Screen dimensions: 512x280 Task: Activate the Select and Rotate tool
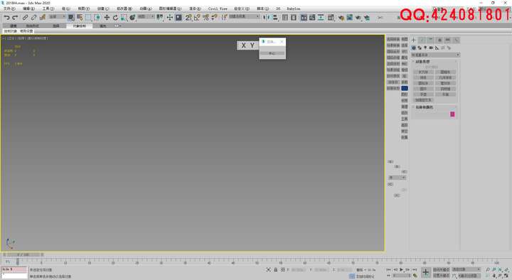pos(115,18)
